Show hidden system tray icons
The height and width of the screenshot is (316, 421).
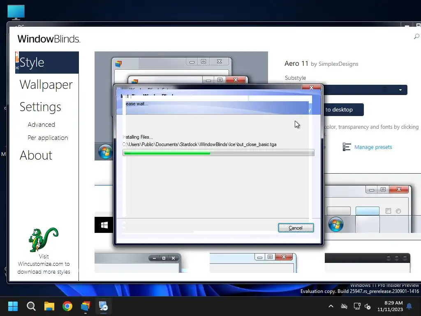click(x=331, y=306)
